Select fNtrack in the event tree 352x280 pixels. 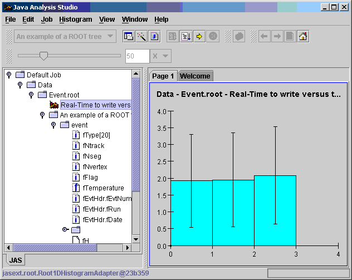93,146
